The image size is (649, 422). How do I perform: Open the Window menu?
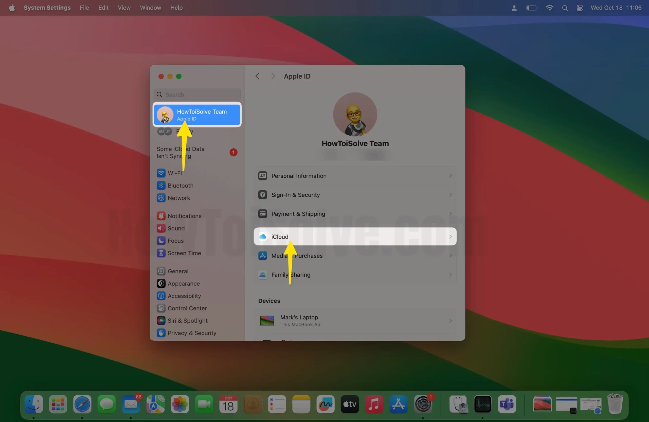[x=151, y=8]
